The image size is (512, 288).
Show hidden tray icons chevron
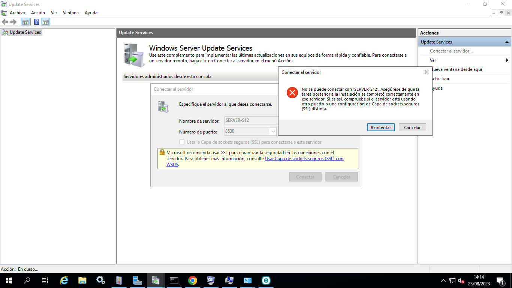pos(443,280)
